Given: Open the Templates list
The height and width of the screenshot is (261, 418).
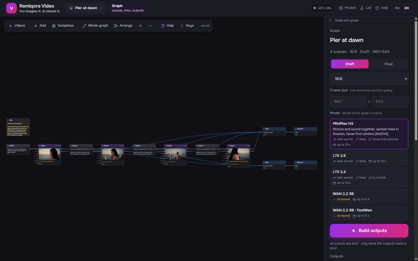Looking at the screenshot, I should coord(63,26).
